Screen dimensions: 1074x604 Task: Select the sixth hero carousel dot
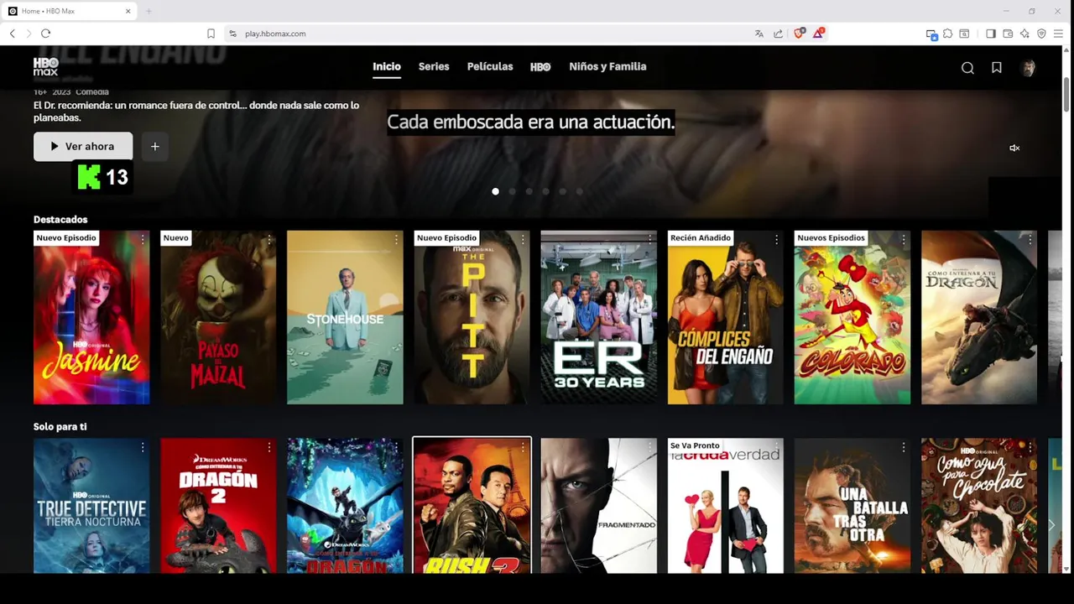point(579,191)
